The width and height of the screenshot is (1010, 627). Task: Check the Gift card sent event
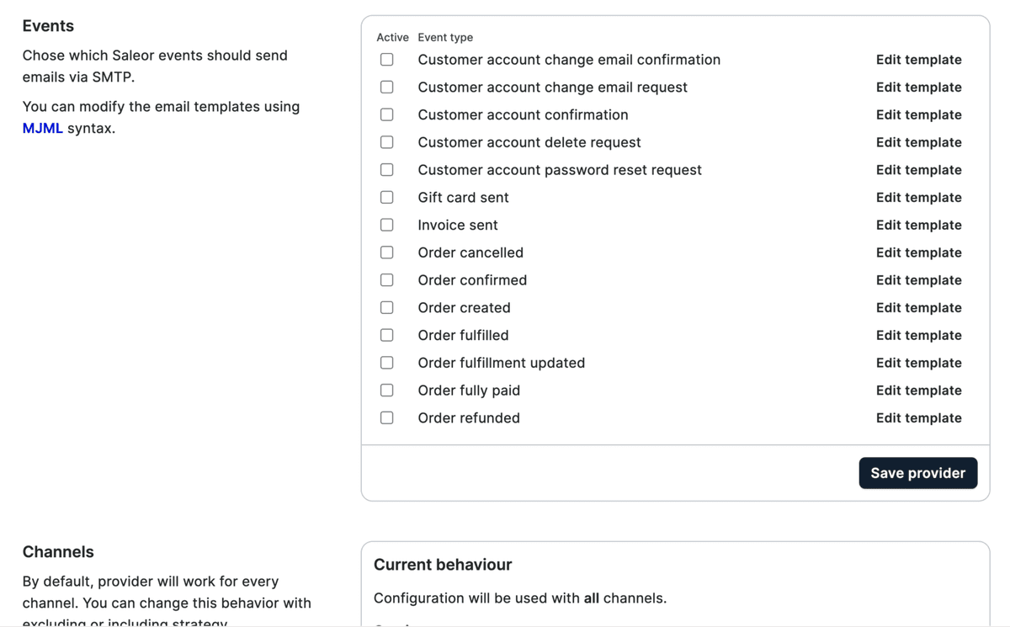tap(386, 197)
